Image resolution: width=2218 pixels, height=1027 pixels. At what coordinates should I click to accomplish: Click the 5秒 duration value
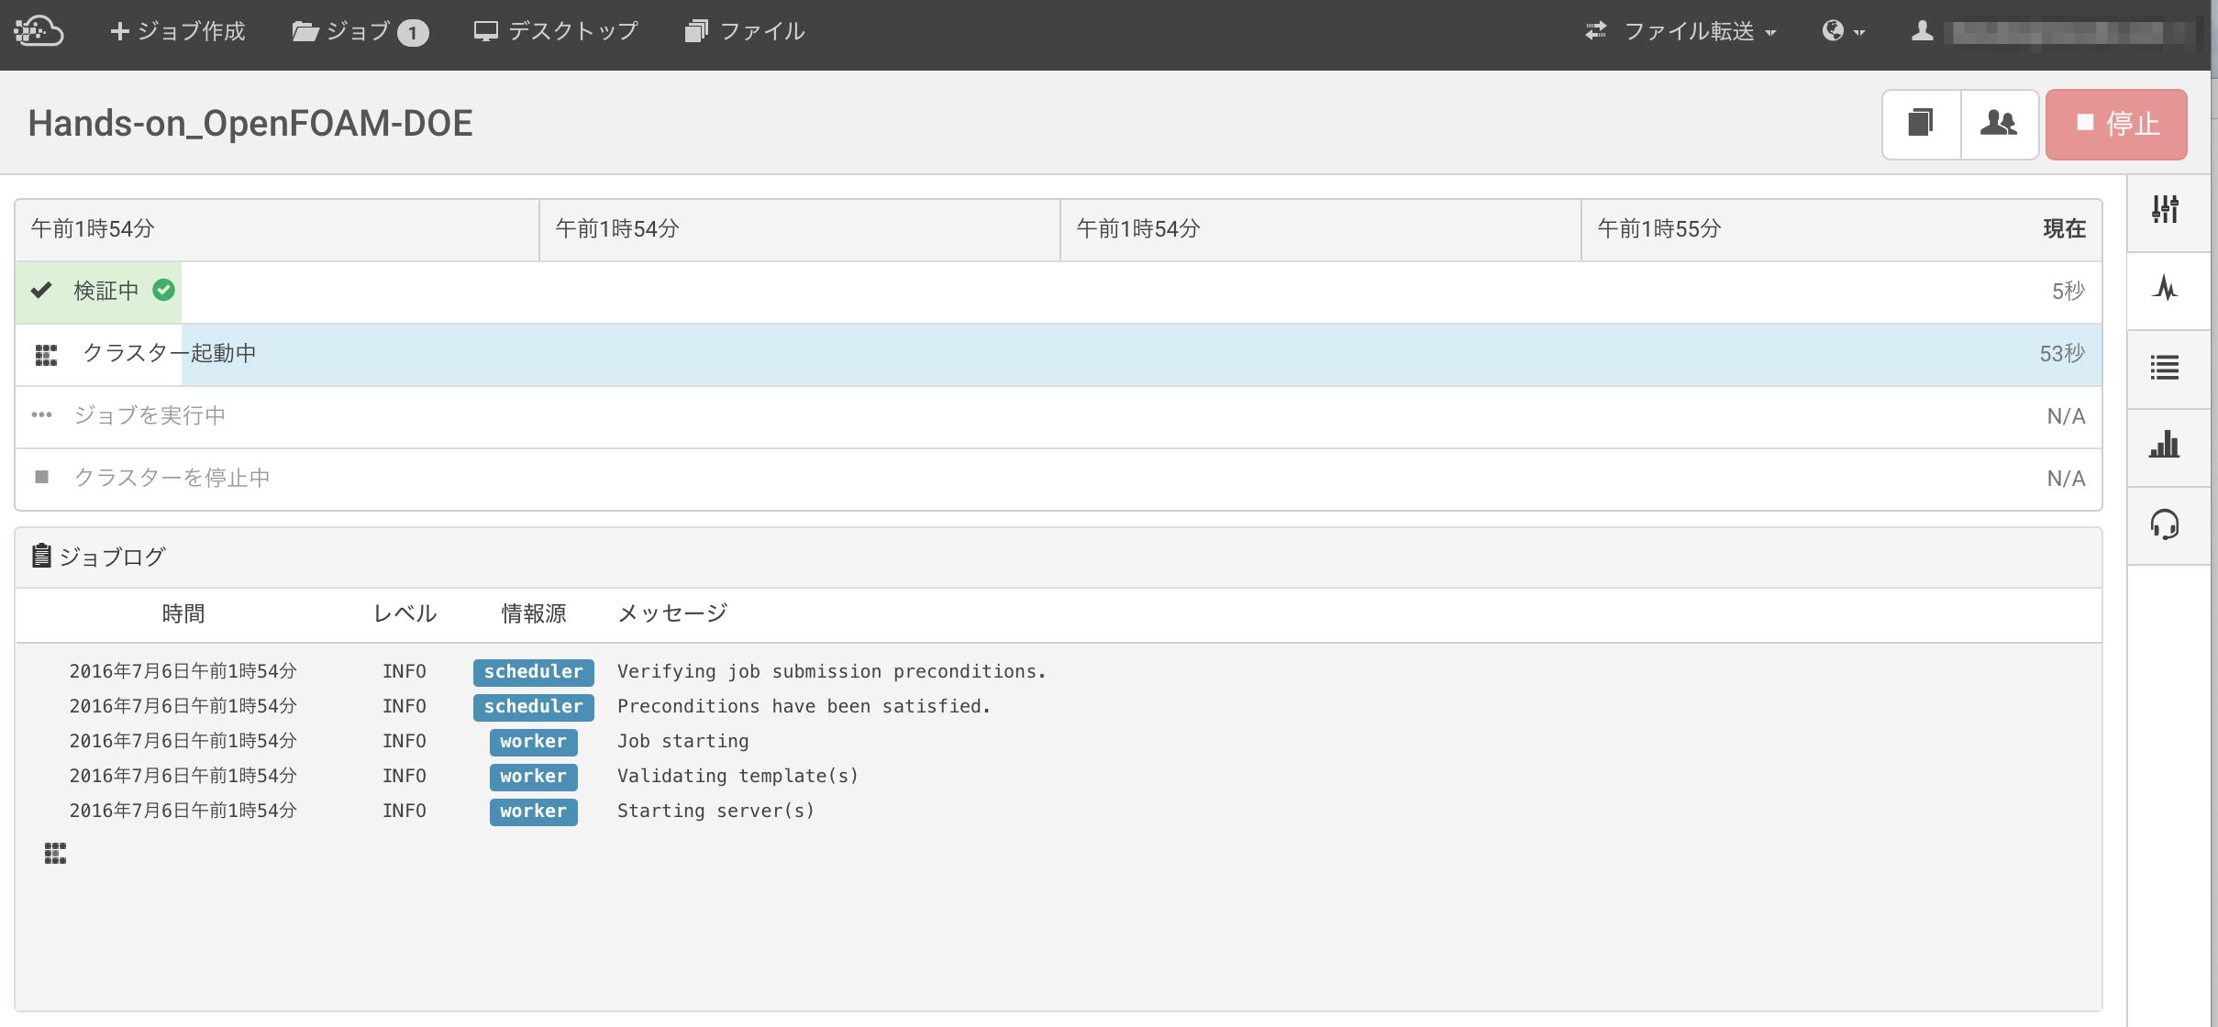[2068, 292]
